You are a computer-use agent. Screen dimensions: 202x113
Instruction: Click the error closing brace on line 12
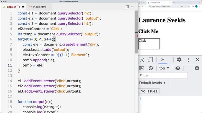pyautogui.click(x=19, y=70)
